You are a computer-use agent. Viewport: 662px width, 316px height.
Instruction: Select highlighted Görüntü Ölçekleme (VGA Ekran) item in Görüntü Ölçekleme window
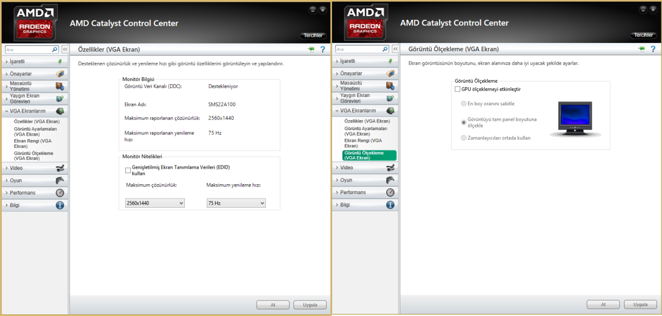369,156
